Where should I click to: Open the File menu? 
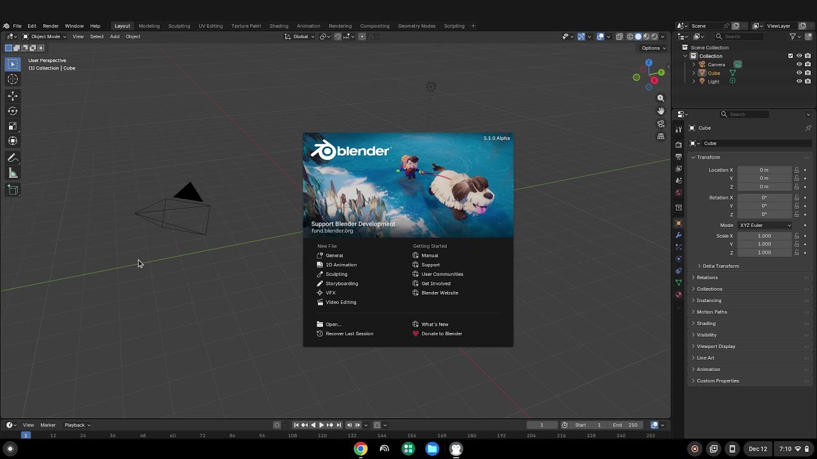17,26
